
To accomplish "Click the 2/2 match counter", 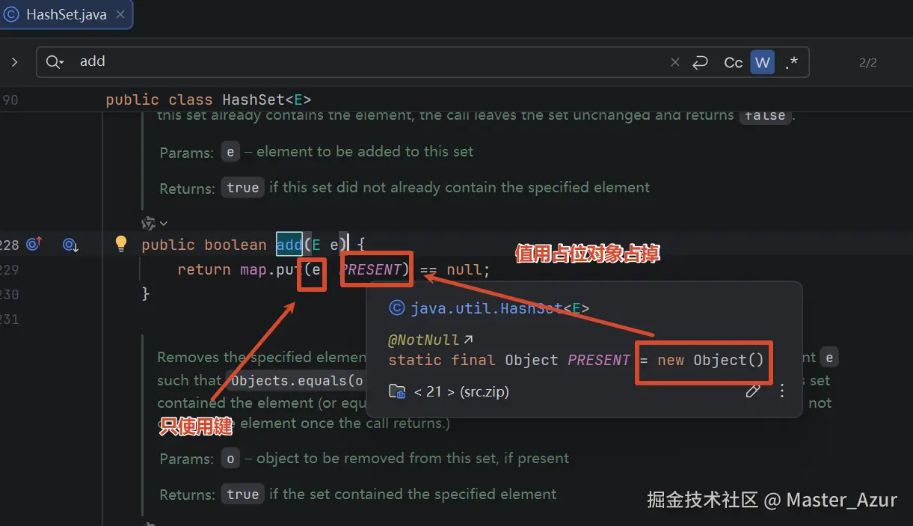I will point(868,63).
